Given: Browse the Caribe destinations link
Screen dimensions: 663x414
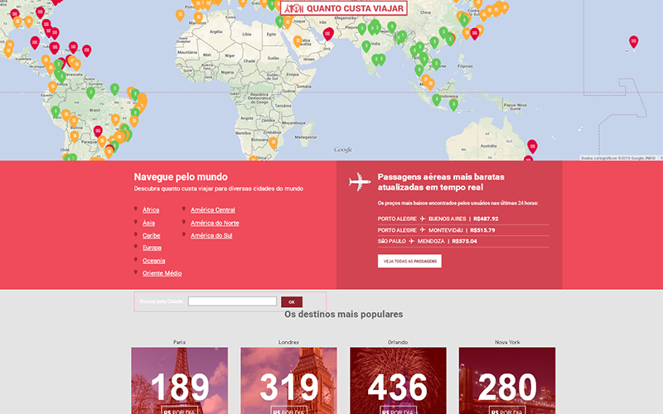Looking at the screenshot, I should click(x=151, y=235).
